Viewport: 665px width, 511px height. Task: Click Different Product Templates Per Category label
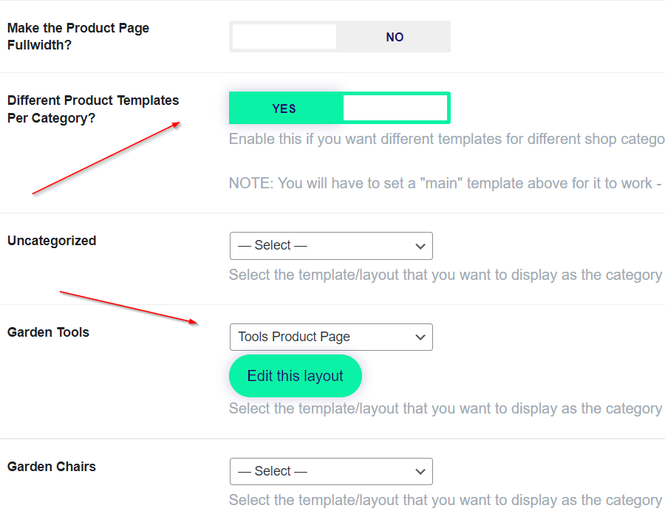coord(92,109)
